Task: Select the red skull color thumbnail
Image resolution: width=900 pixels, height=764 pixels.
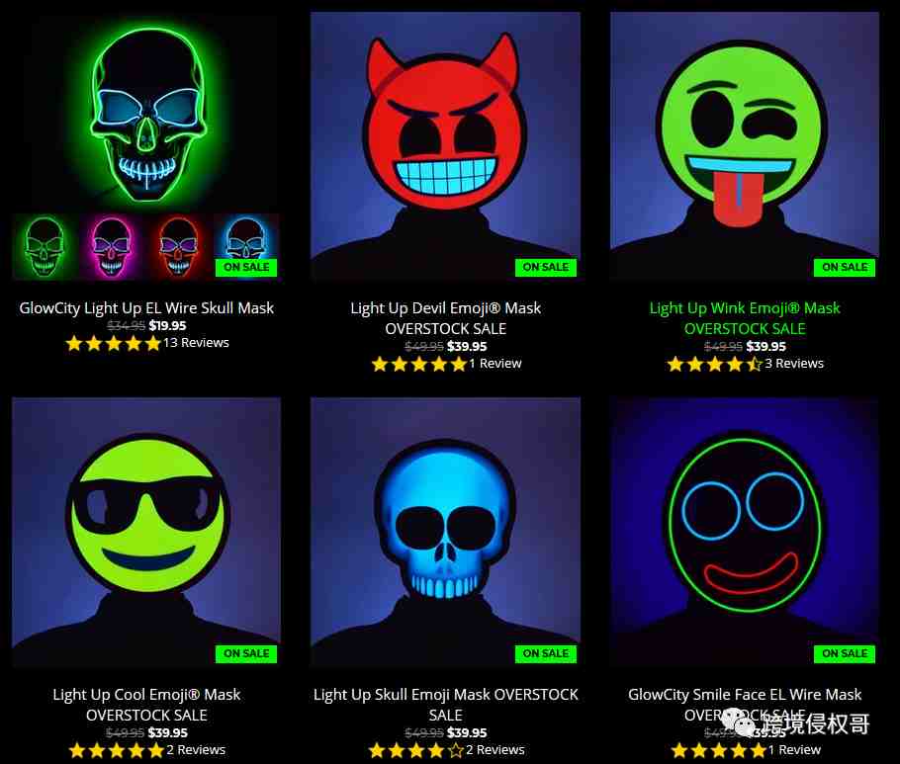Action: click(x=178, y=247)
